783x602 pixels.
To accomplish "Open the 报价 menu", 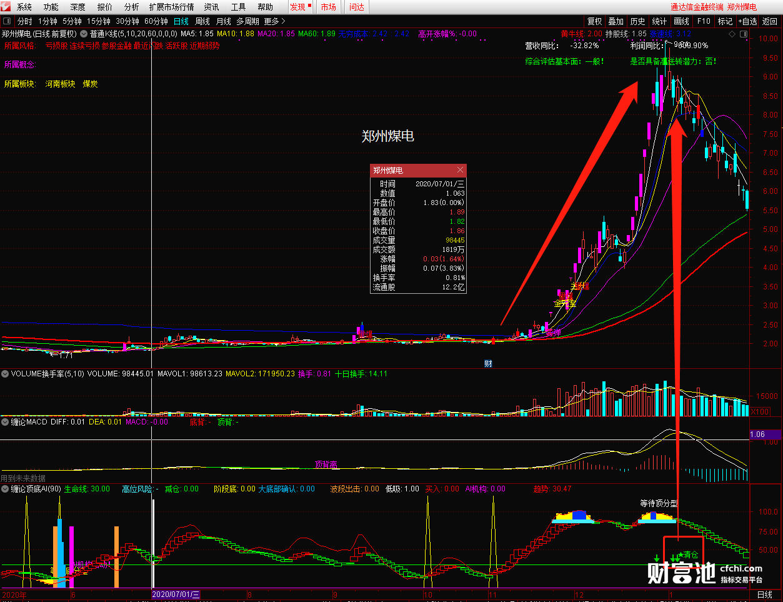I will pos(105,7).
